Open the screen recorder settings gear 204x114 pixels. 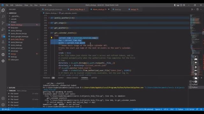[x=196, y=82]
